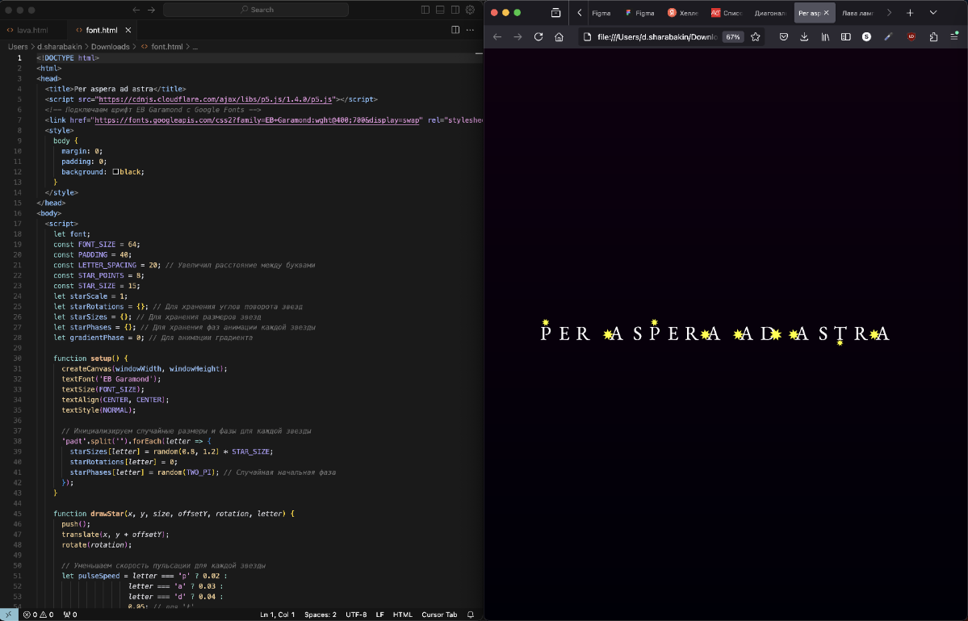Open the uBlock Origin extension icon
Viewport: 968px width, 621px height.
tap(911, 36)
